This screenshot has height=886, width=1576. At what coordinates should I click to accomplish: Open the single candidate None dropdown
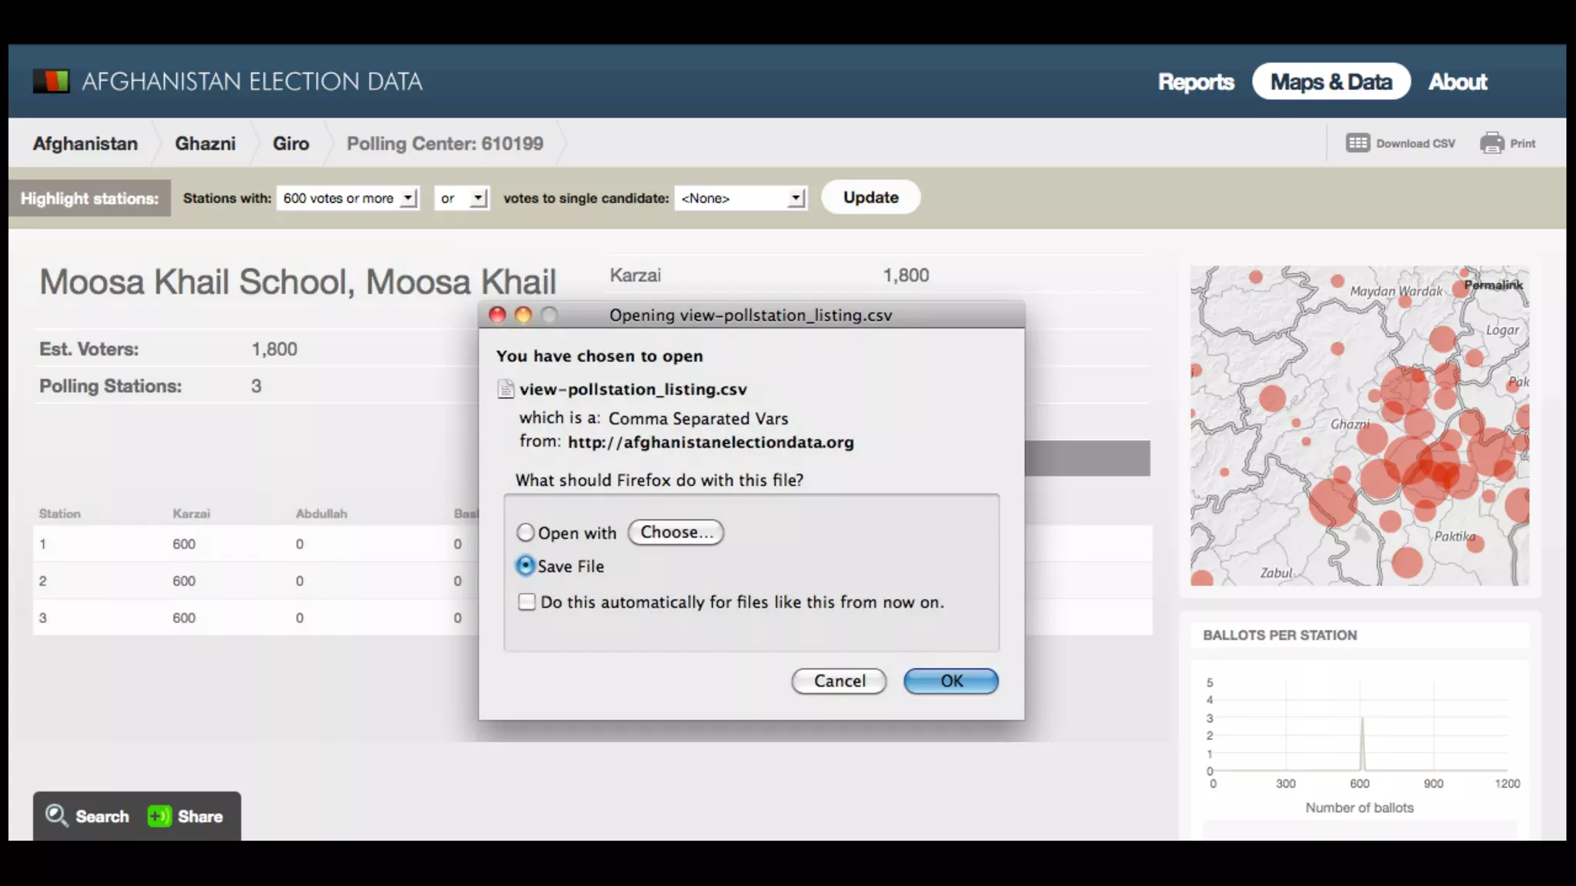pos(740,198)
